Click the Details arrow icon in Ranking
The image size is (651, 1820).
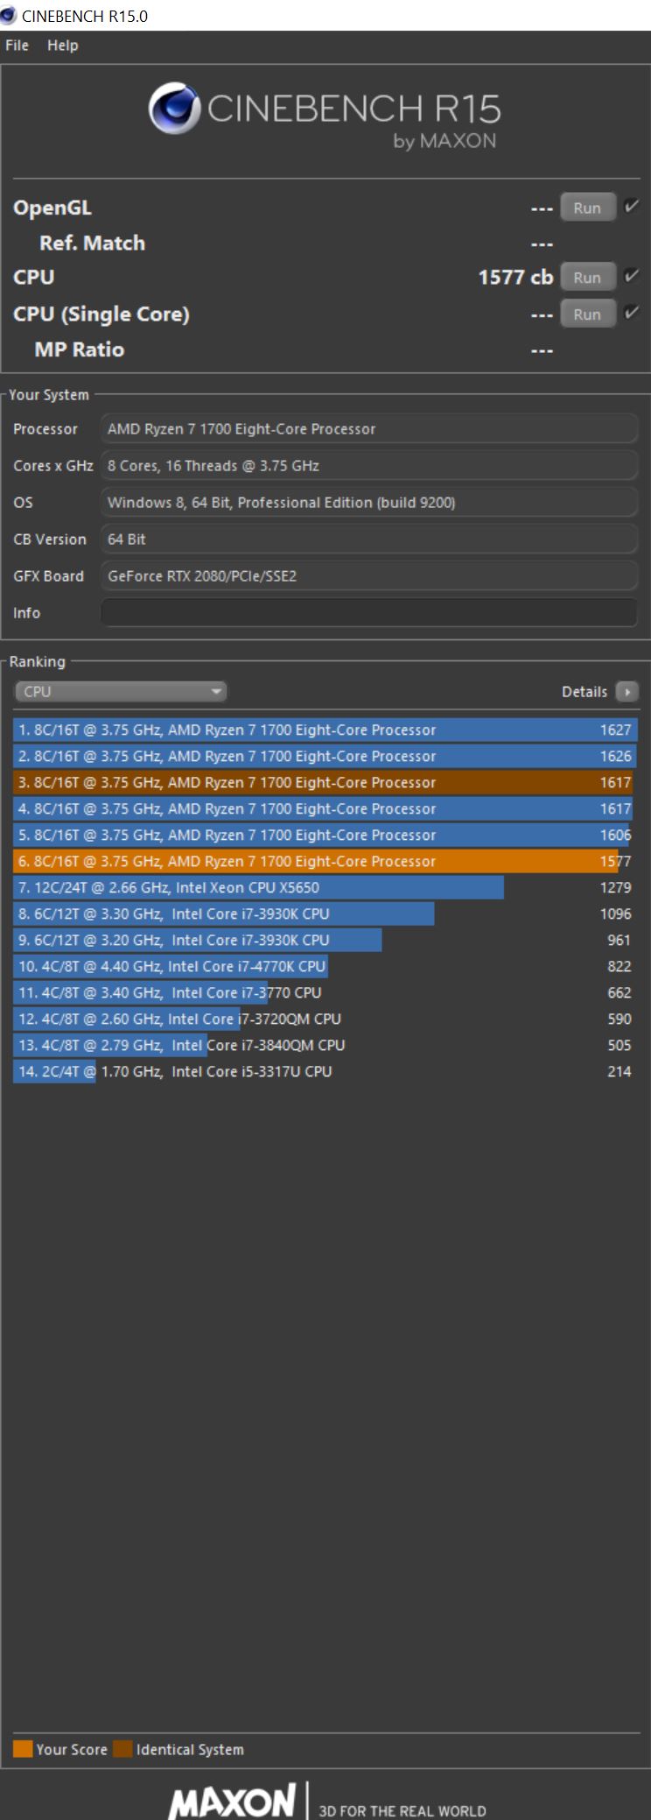point(626,692)
